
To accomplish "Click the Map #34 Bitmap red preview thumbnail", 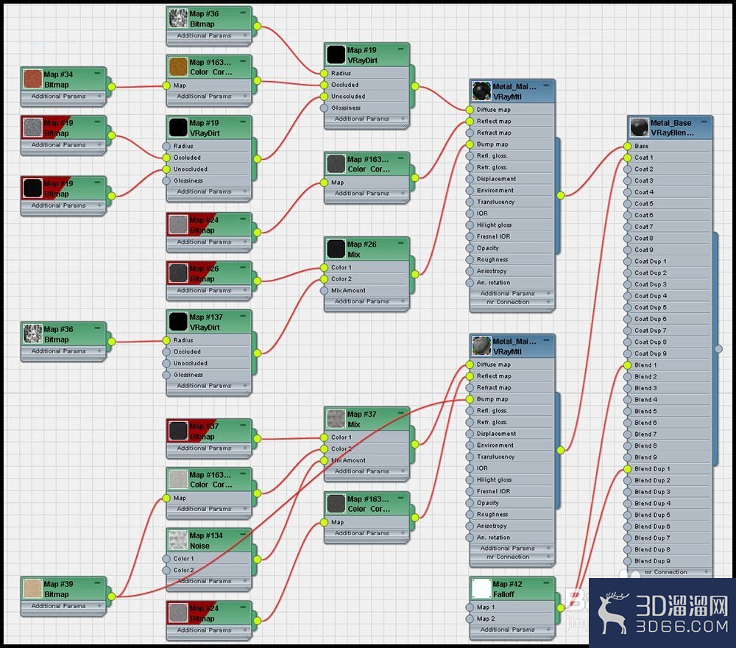I will point(32,80).
